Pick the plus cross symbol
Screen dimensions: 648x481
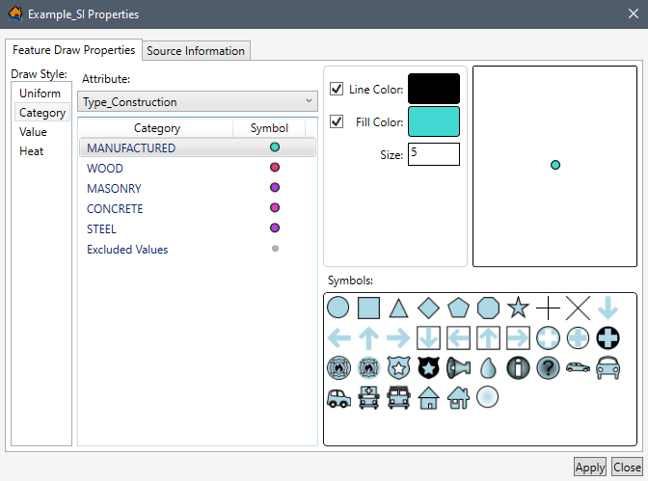548,307
